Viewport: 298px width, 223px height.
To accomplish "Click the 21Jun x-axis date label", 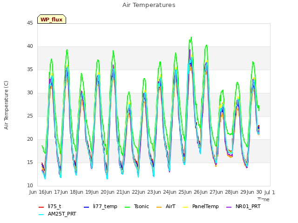I will pos(123,192).
